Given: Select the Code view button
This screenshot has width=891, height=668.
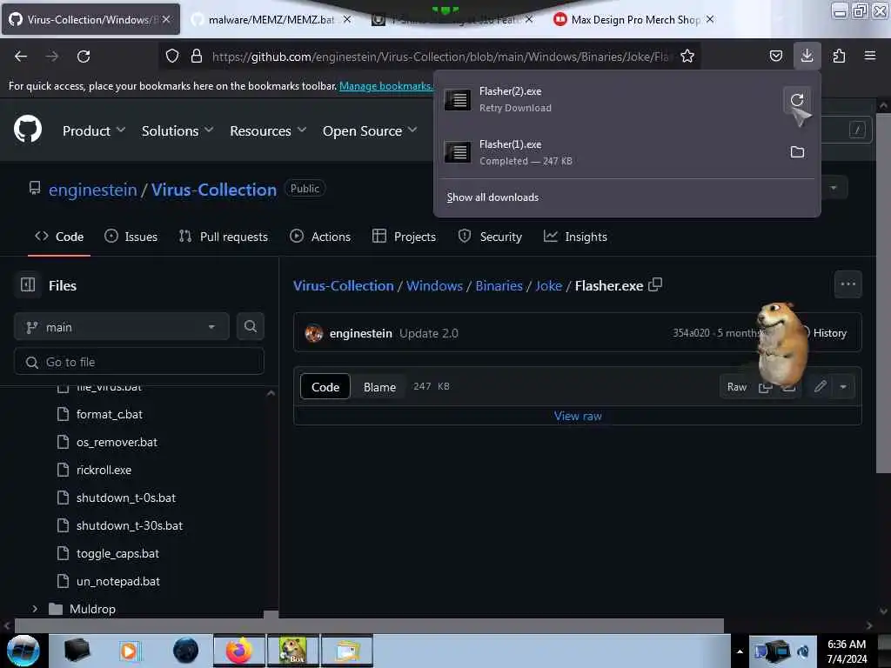Looking at the screenshot, I should (325, 387).
